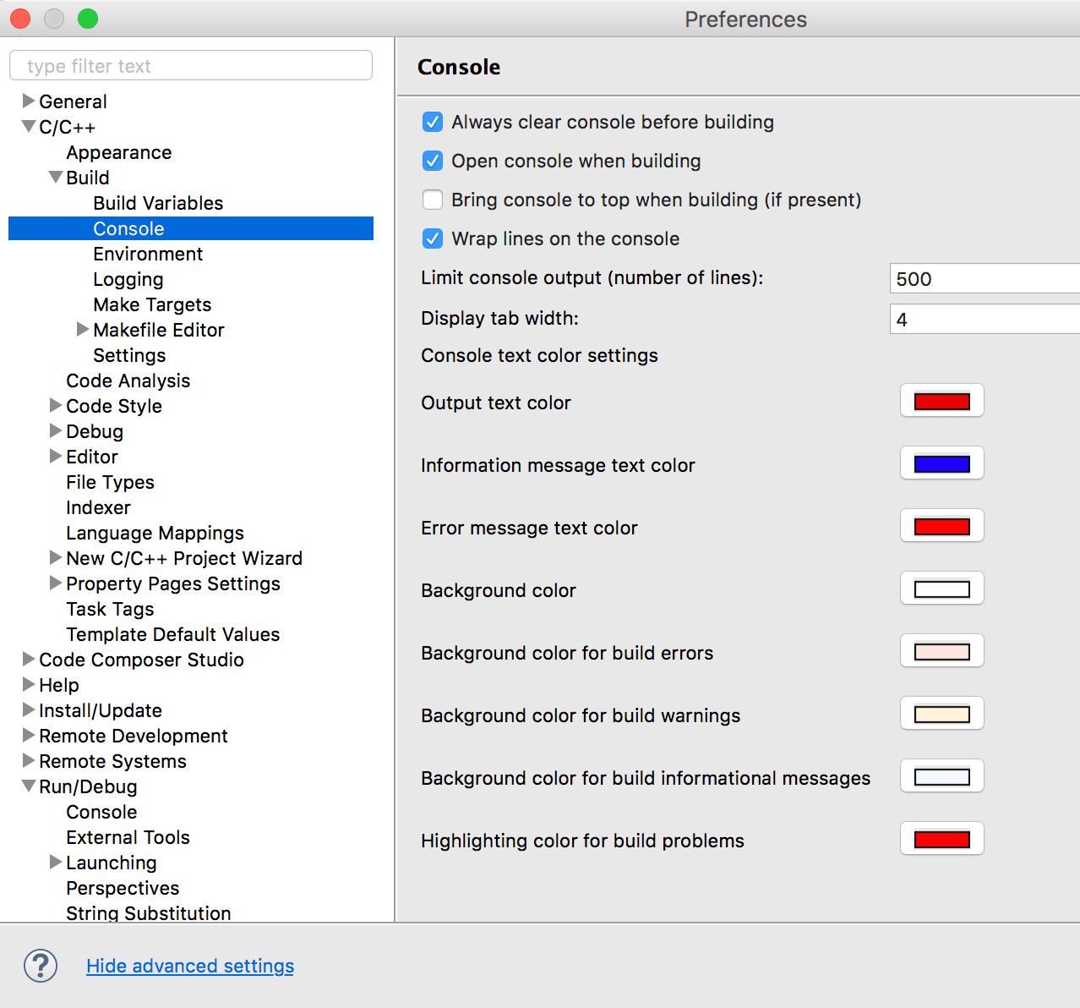Open the String Substitution page
This screenshot has width=1080, height=1008.
tap(149, 913)
